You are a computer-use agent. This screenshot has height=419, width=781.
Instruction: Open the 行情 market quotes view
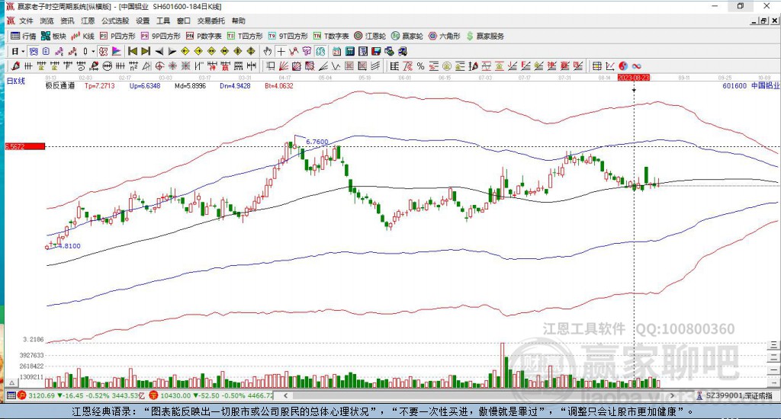23,36
